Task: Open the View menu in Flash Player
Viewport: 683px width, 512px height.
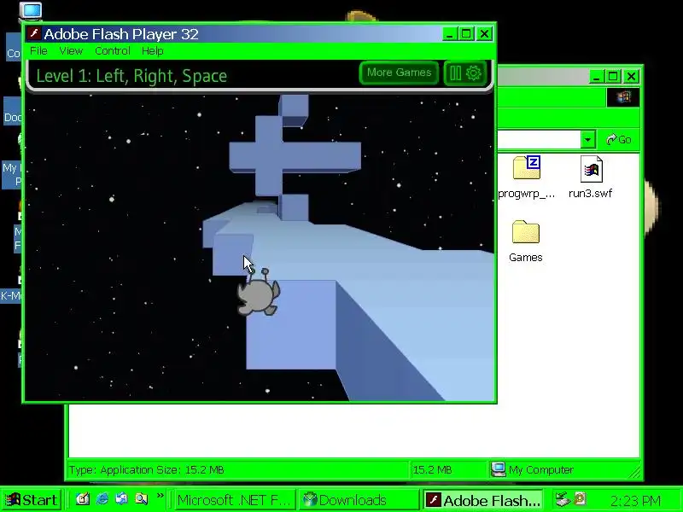Action: 71,51
